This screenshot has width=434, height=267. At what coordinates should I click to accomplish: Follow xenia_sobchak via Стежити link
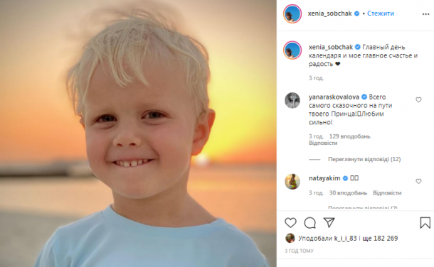381,13
